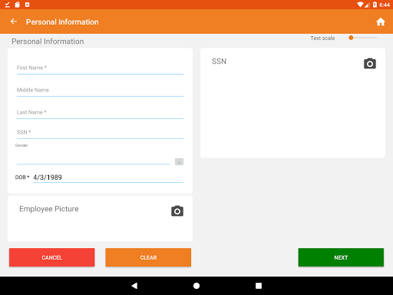Screen dimensions: 393x295
Task: Click the cellular signal icon
Action: point(367,5)
